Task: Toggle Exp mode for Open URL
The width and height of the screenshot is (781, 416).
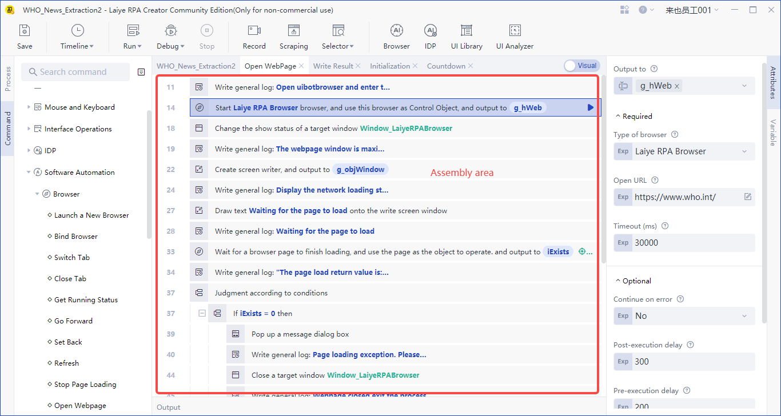Action: click(623, 197)
